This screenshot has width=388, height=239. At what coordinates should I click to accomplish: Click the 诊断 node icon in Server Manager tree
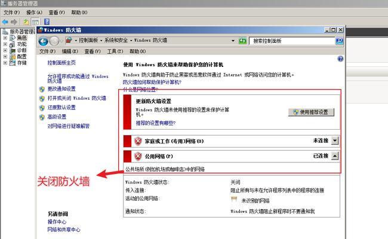point(13,51)
